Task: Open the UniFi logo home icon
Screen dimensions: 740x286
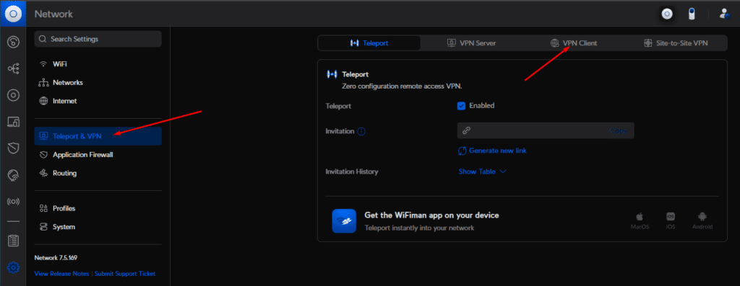Action: (x=13, y=14)
